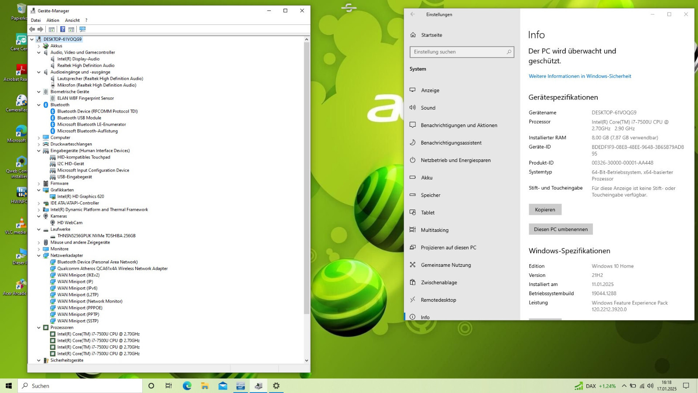Collapse the Bluetooth node
Screen dimensions: 698x393
tap(39, 105)
